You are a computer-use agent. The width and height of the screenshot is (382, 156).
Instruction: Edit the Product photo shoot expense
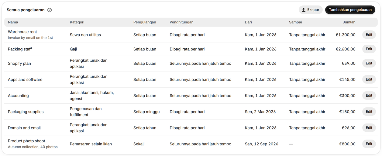click(369, 144)
